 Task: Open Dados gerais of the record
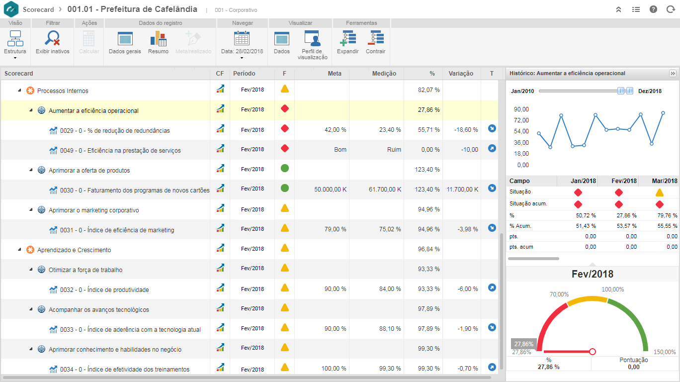click(x=125, y=39)
